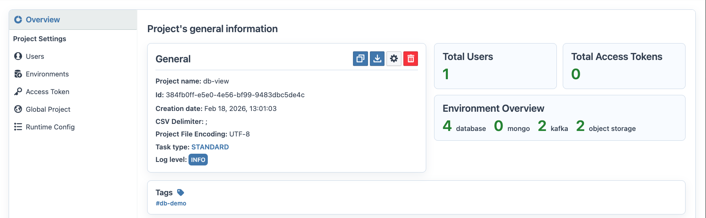Screen dimensions: 706x218
Task: Click the STANDARD task type link
Action: 210,147
